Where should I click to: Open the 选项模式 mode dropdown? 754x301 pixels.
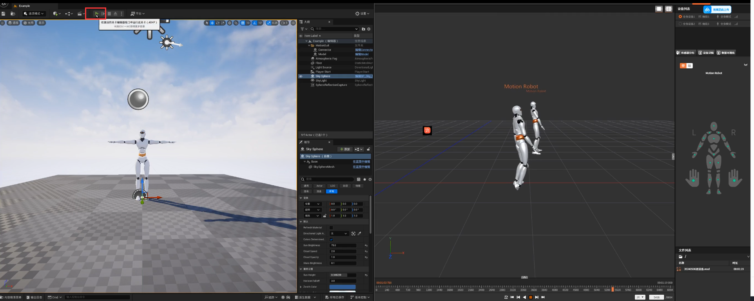(34, 14)
